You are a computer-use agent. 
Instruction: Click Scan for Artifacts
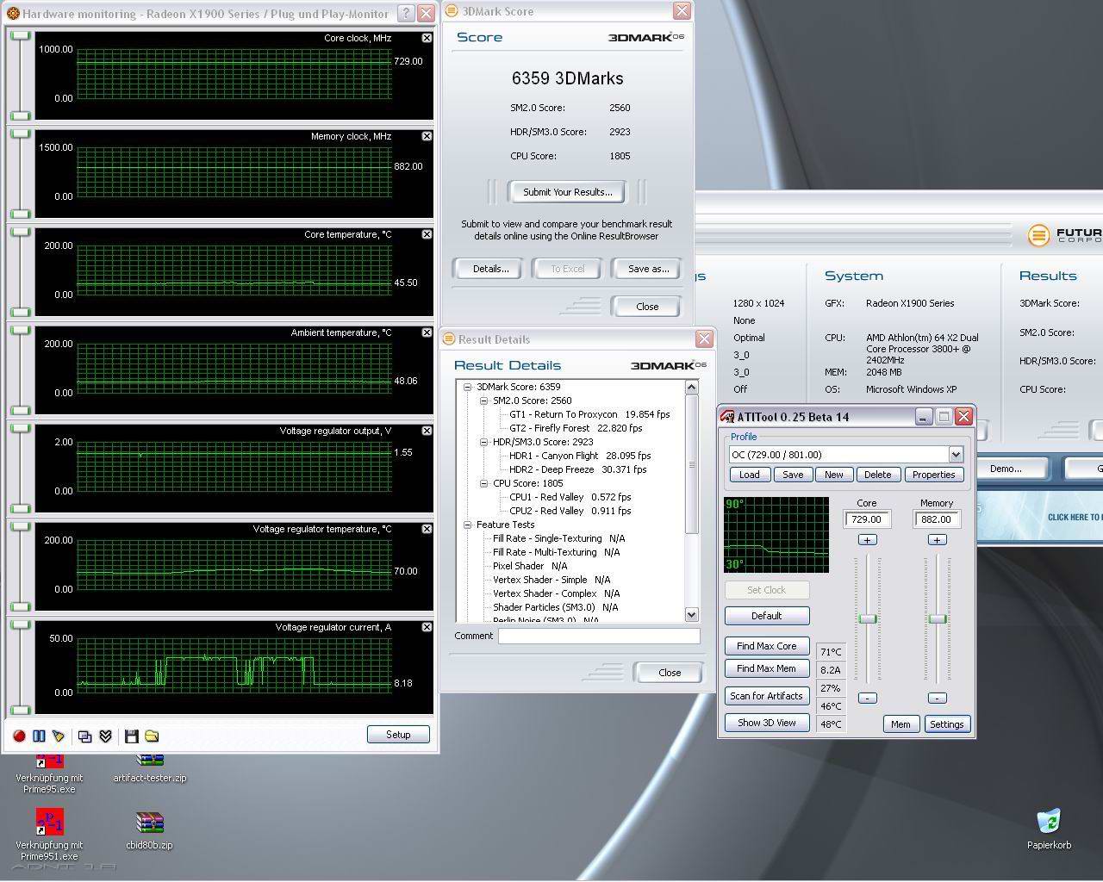coord(766,696)
